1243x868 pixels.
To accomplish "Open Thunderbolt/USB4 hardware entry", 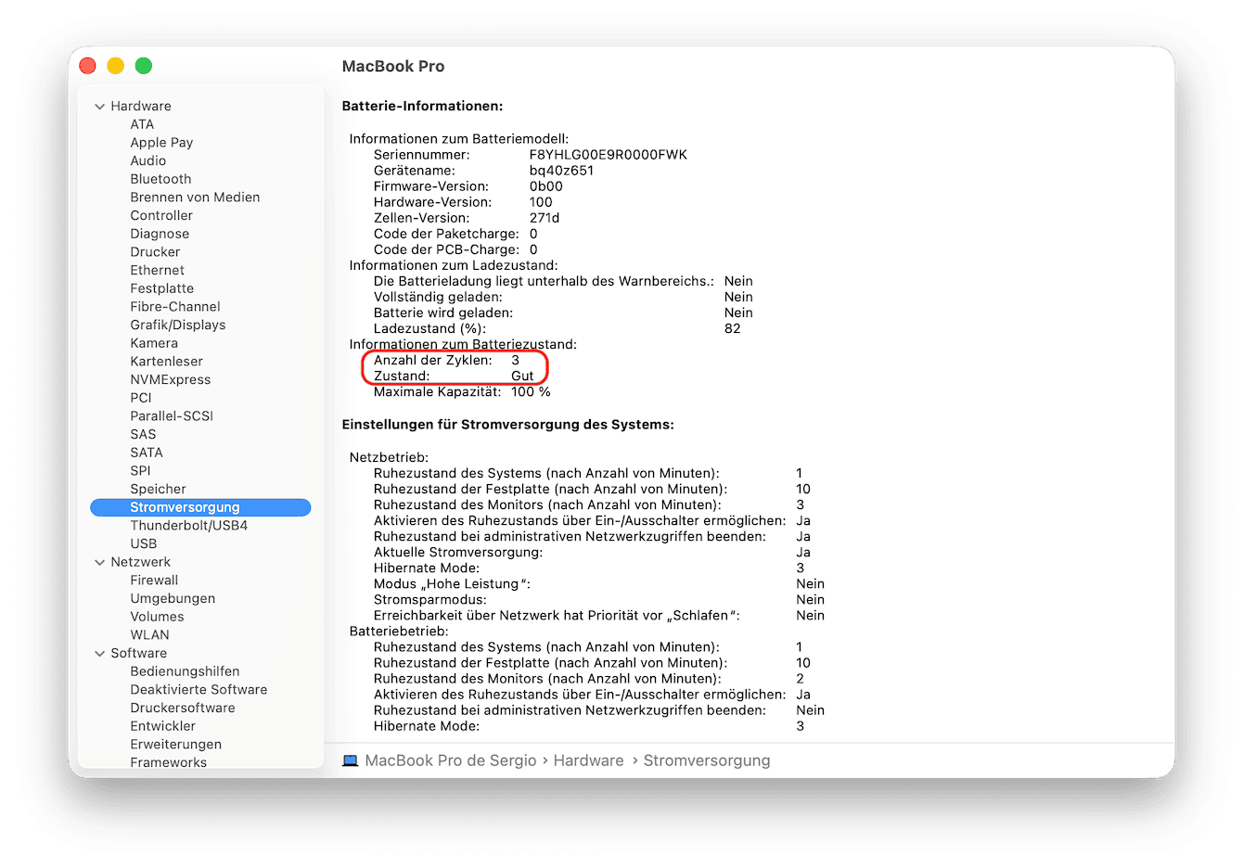I will 188,526.
